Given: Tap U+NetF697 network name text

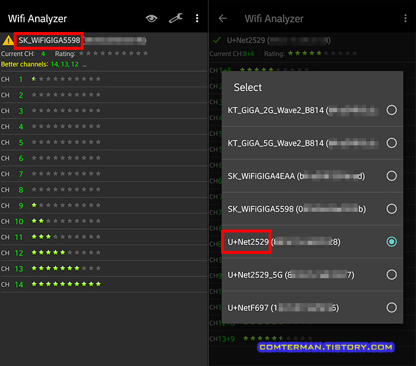Looking at the screenshot, I should [x=248, y=308].
